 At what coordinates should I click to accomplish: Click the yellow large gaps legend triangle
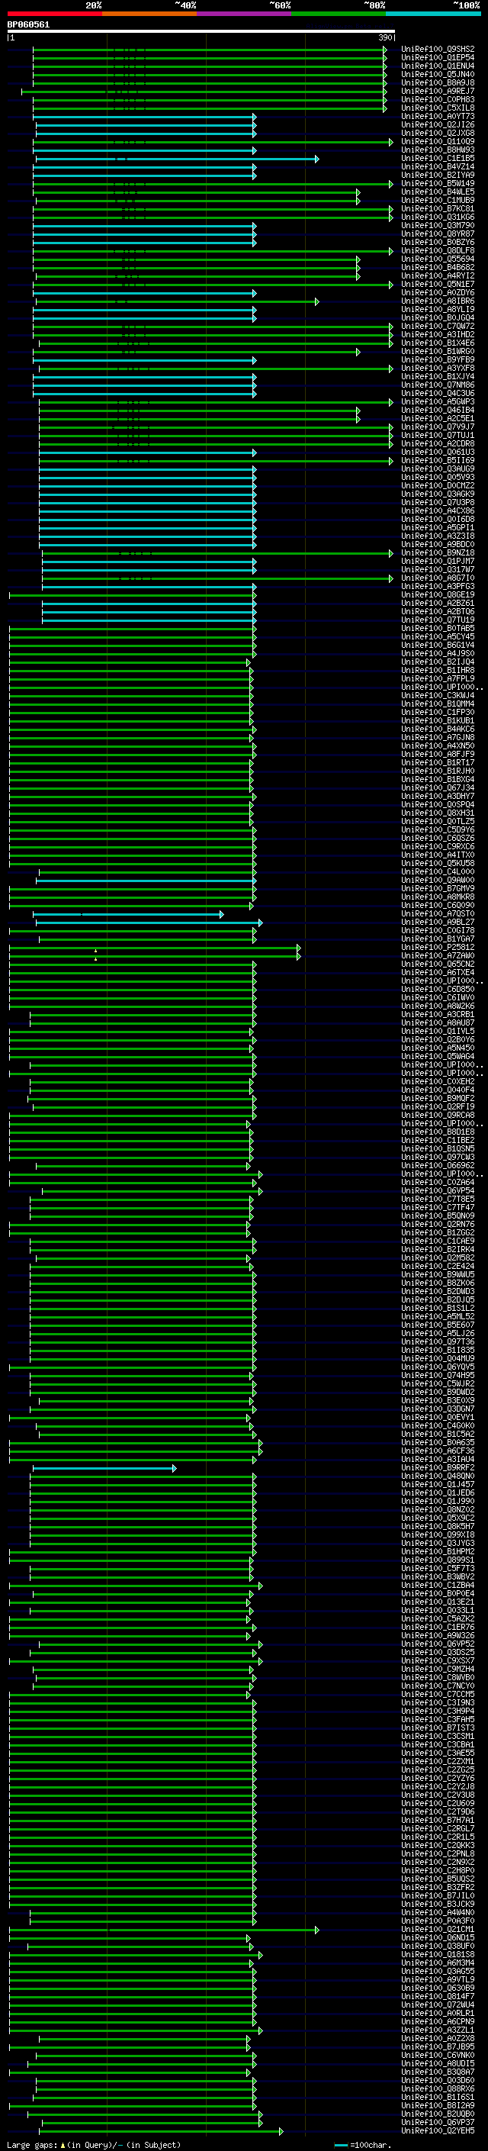pos(63,2144)
